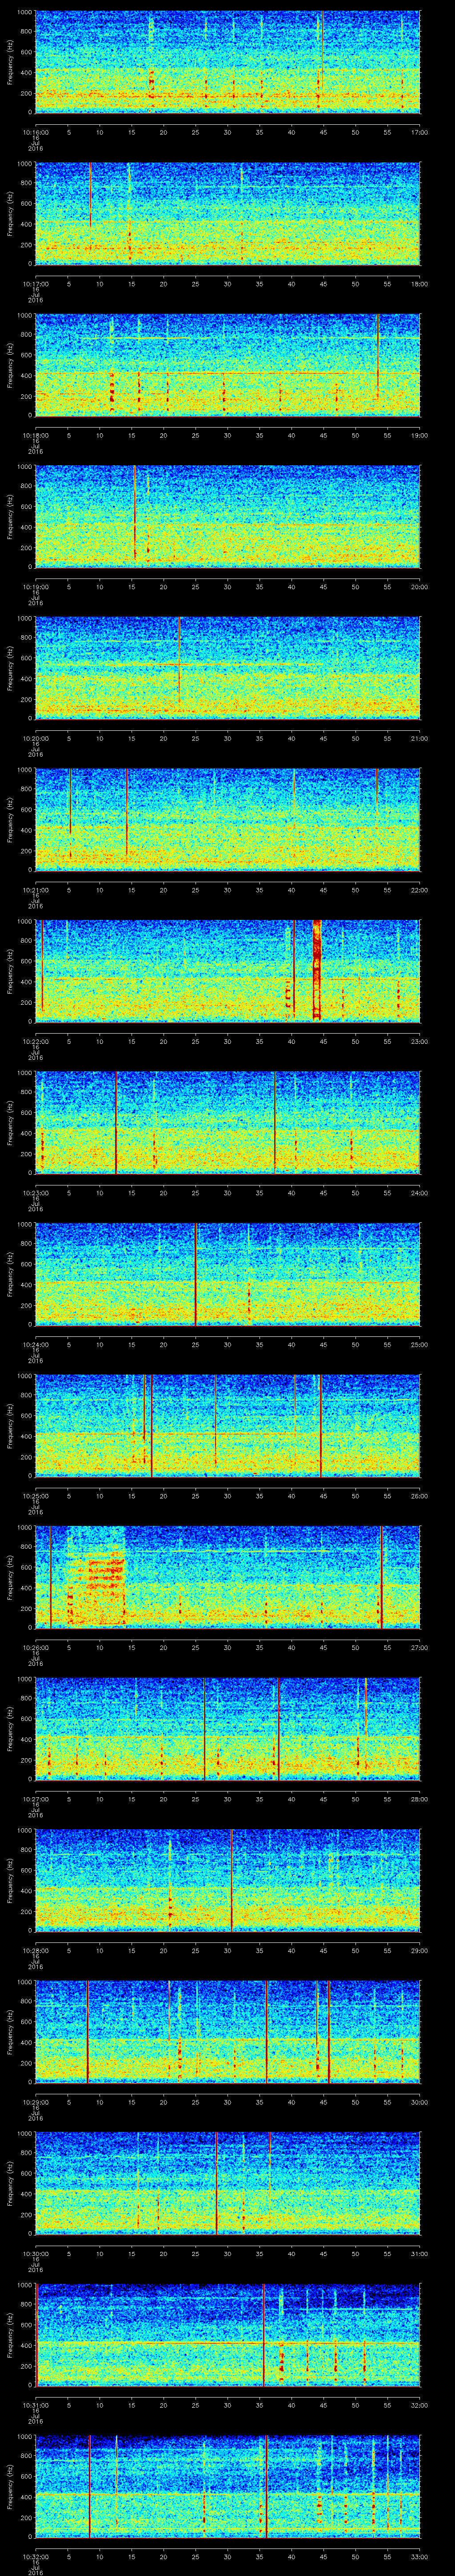
Task: Click the wide red burst in 10:22:00 spectrogram
Action: tap(317, 970)
